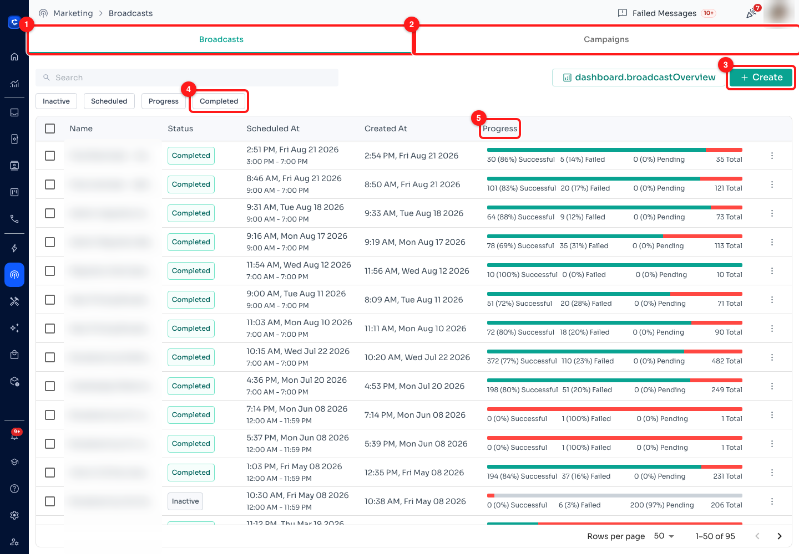The width and height of the screenshot is (799, 554).
Task: Click the Inactive status badge in May 08 row
Action: 185,501
